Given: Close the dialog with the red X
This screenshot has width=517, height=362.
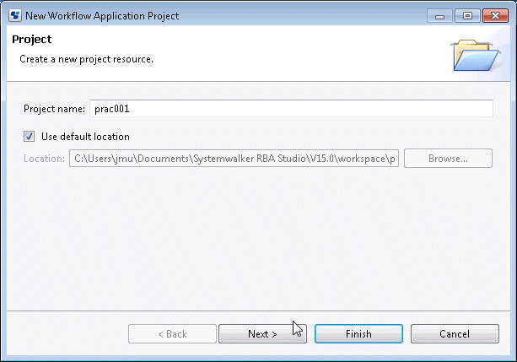Looking at the screenshot, I should click(x=495, y=16).
